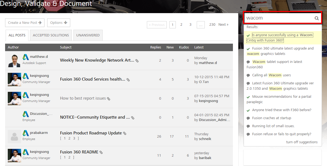Click solved checkmark beside Wacom Cintiq result
Image resolution: width=327 pixels, height=166 pixels.
pos(248,35)
